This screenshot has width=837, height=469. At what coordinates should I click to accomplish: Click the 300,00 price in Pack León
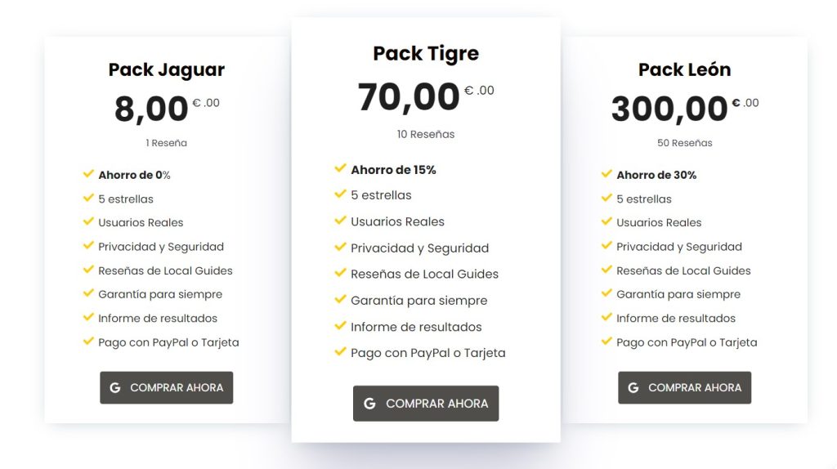[669, 109]
